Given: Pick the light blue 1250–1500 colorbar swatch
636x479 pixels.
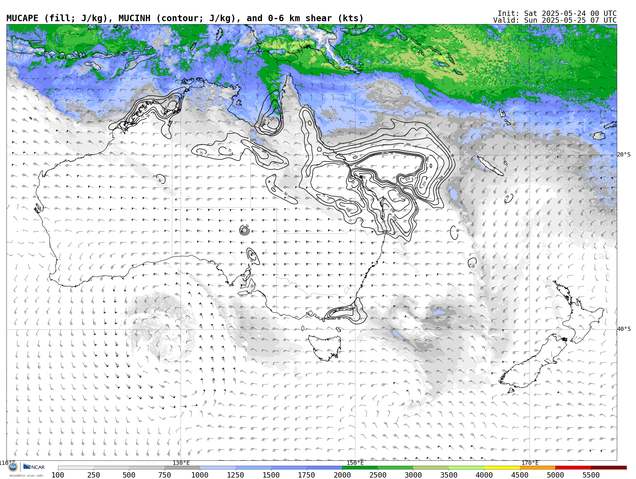Looking at the screenshot, I should (x=254, y=468).
